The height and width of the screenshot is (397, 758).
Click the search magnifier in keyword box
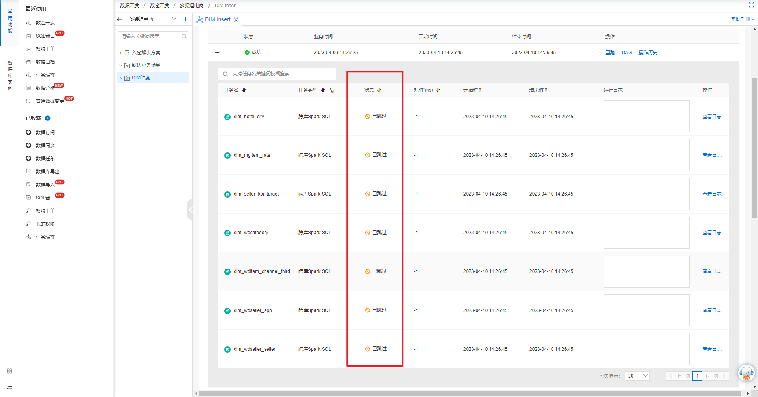coord(184,36)
